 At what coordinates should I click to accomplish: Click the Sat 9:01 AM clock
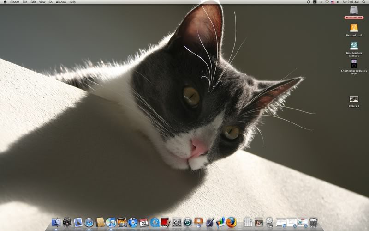click(x=351, y=2)
